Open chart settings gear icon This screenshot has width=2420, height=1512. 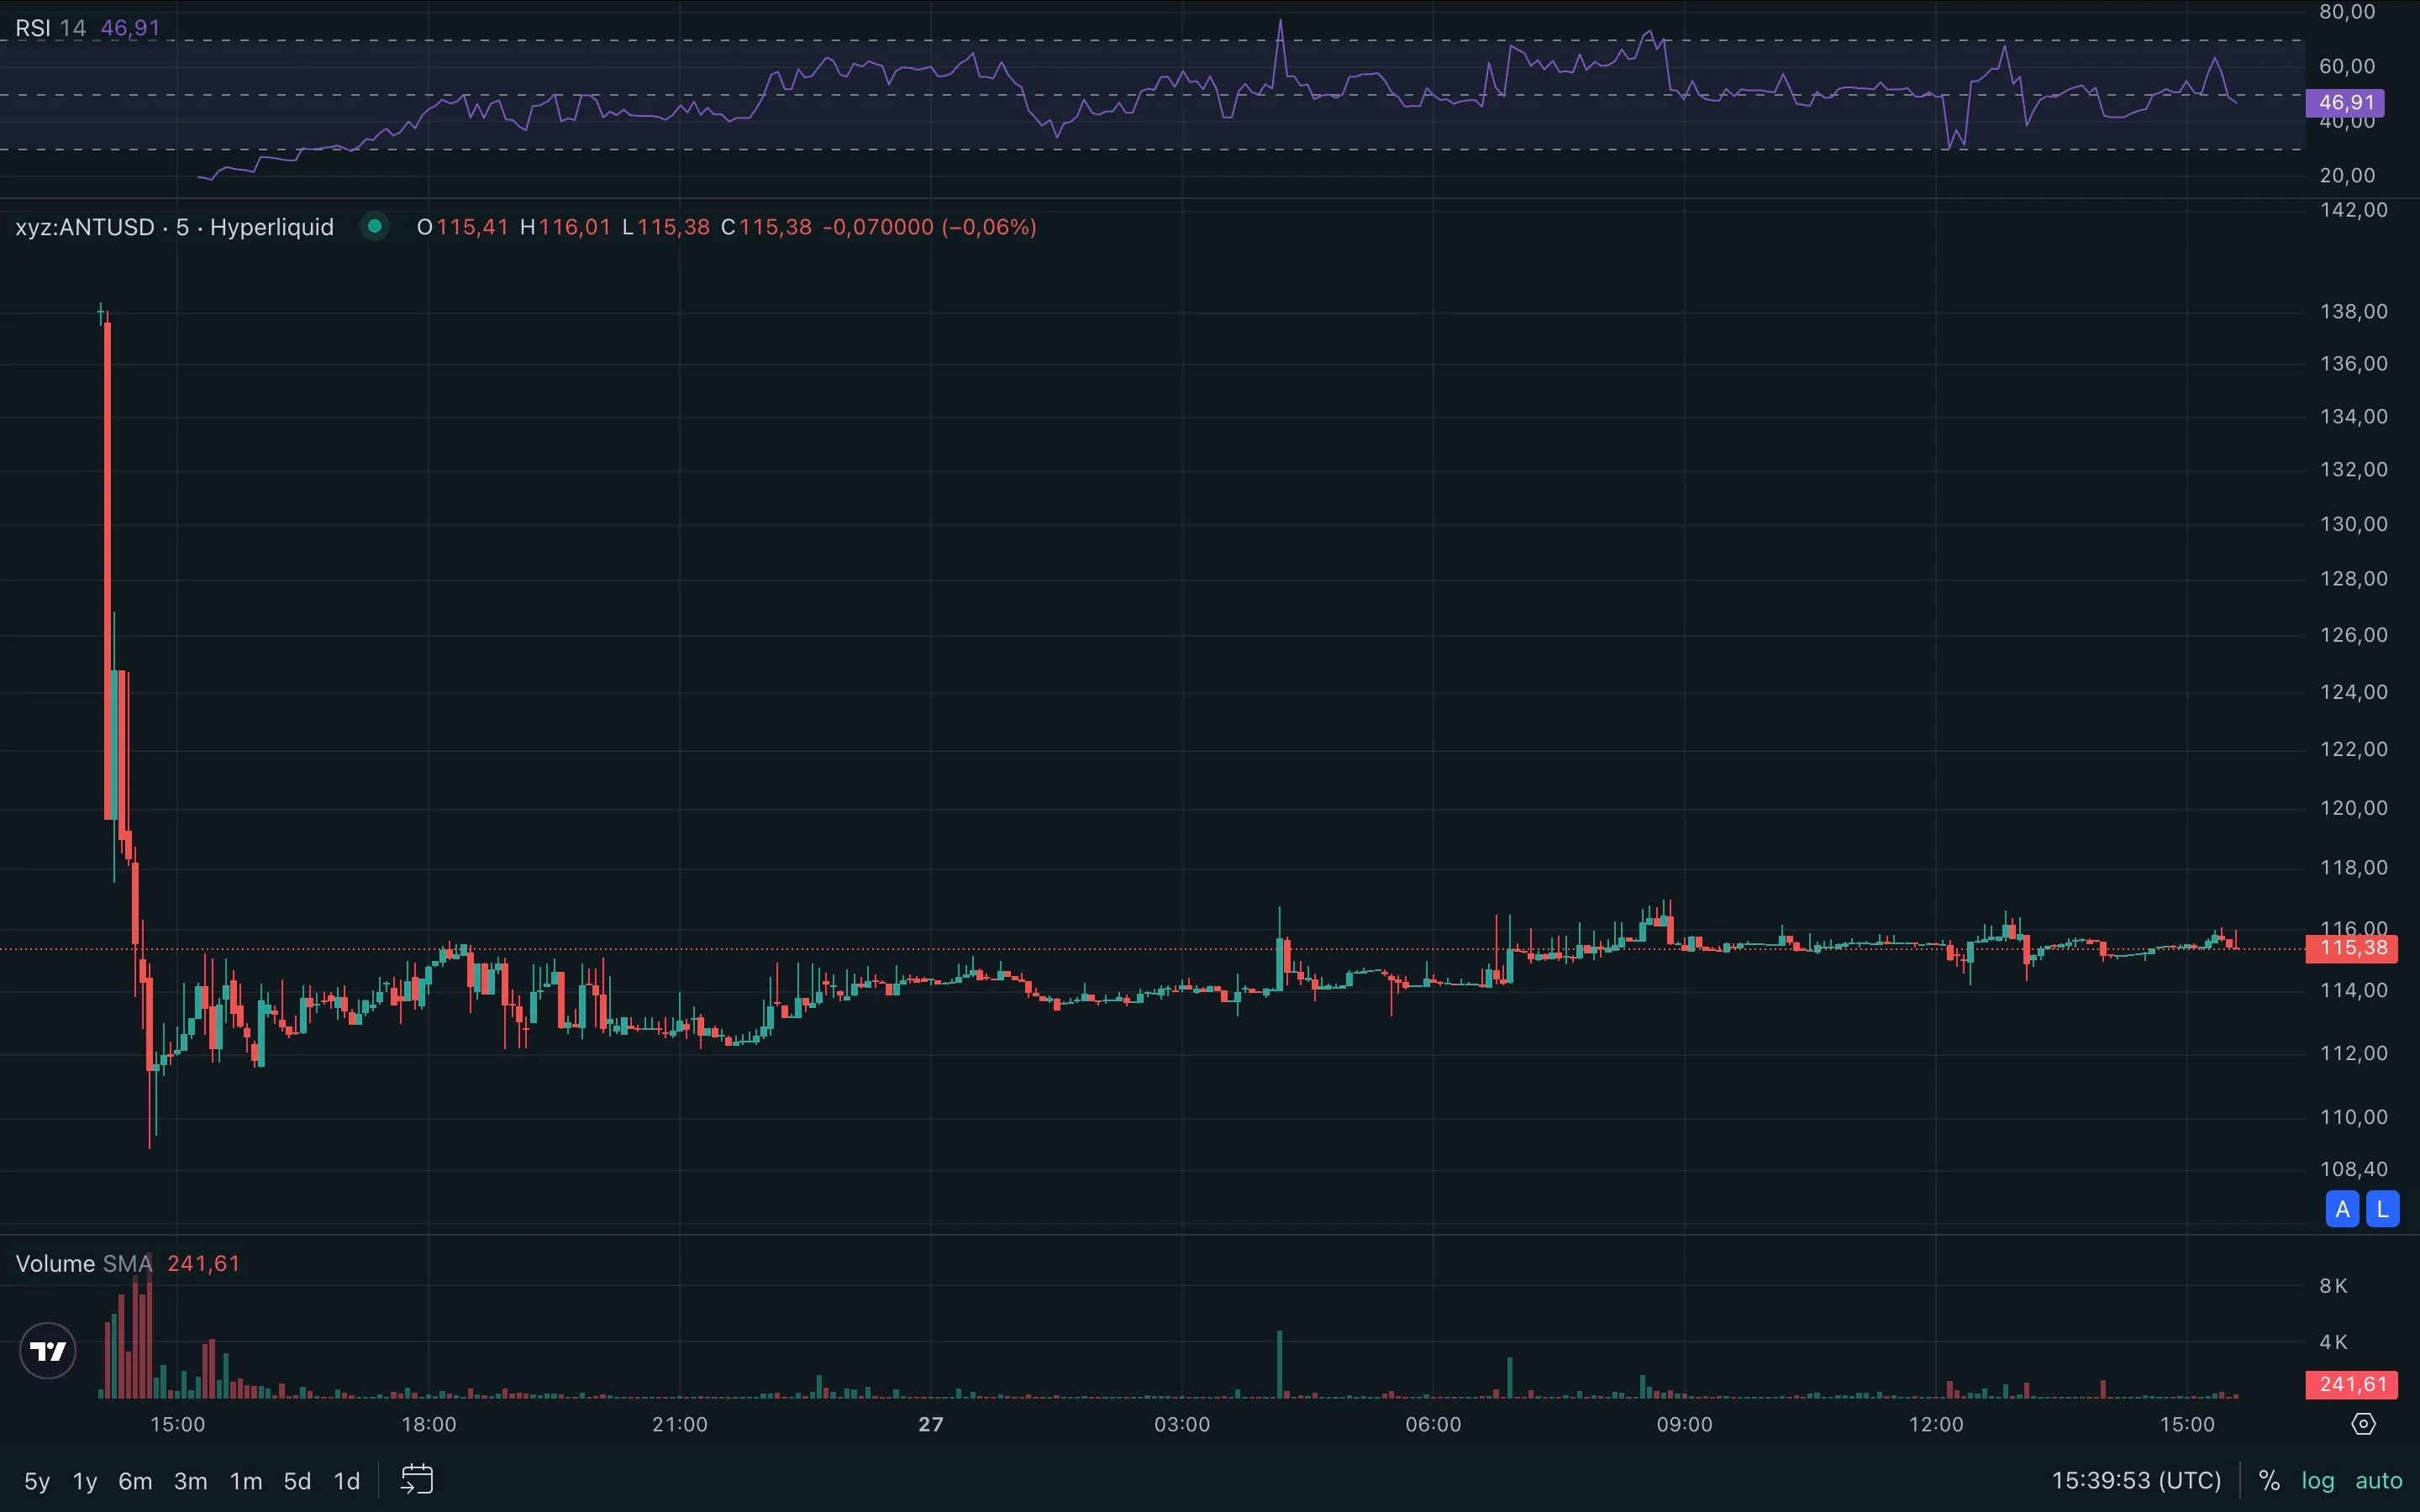2363,1424
